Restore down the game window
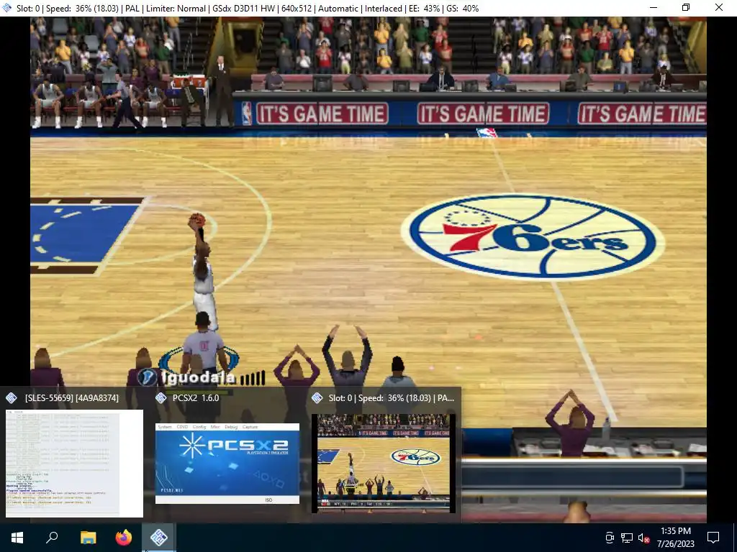The height and width of the screenshot is (552, 737). [x=686, y=7]
